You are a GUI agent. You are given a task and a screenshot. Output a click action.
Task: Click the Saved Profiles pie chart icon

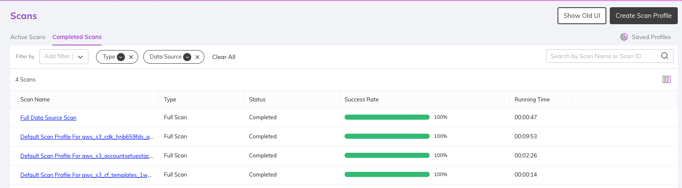[x=624, y=37]
